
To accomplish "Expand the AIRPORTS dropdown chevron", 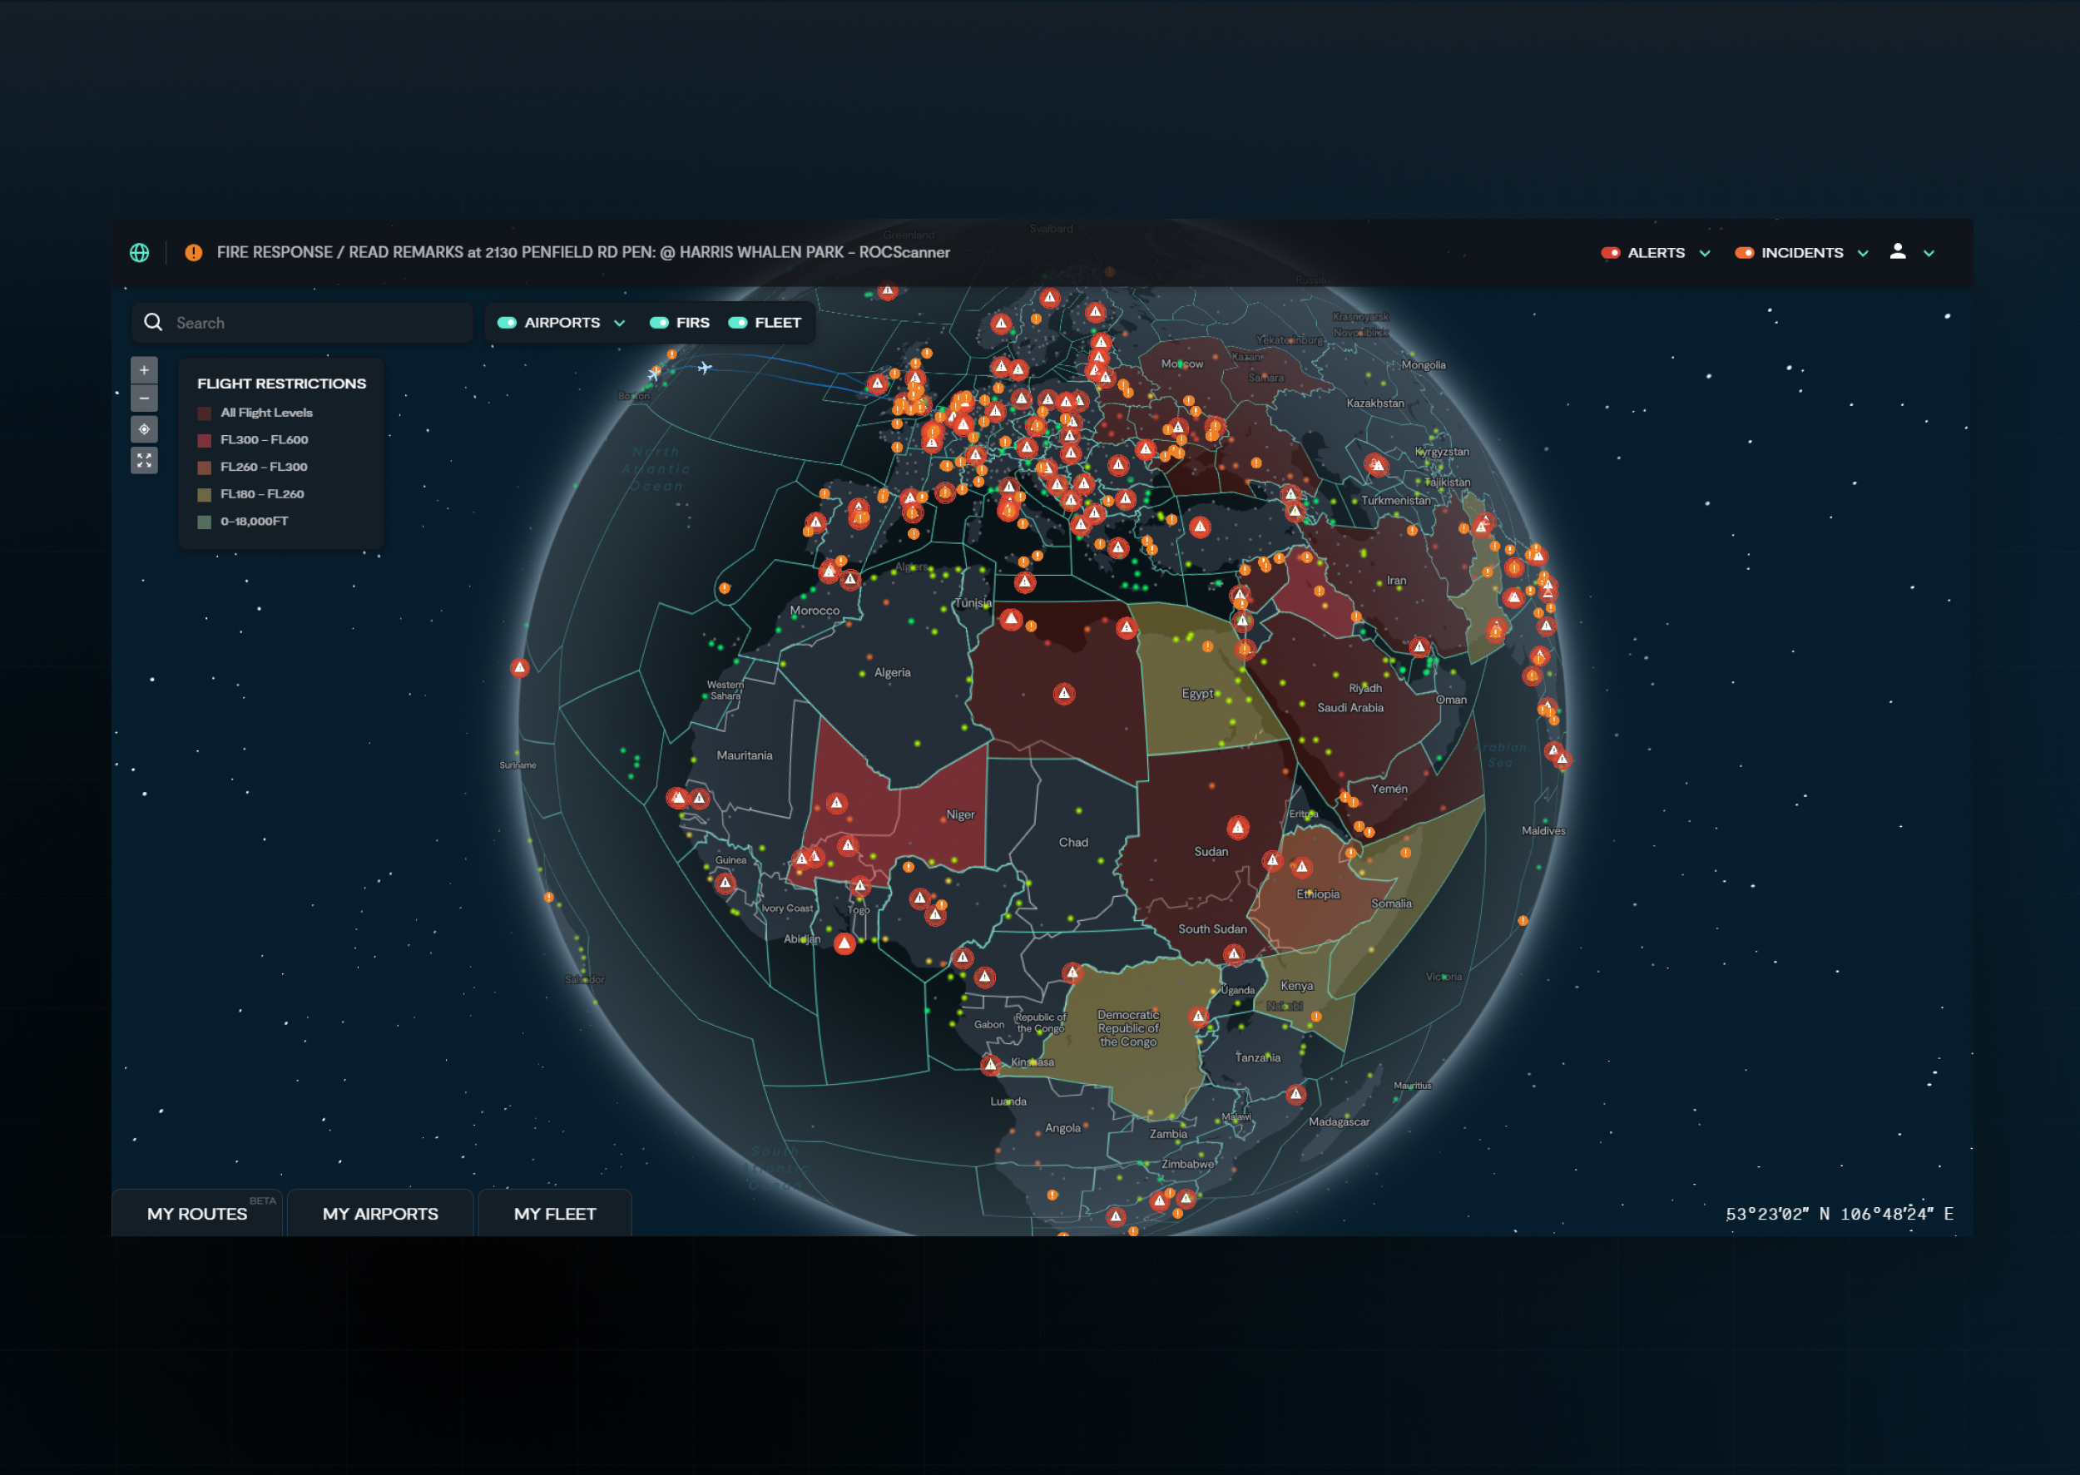I will [x=620, y=324].
